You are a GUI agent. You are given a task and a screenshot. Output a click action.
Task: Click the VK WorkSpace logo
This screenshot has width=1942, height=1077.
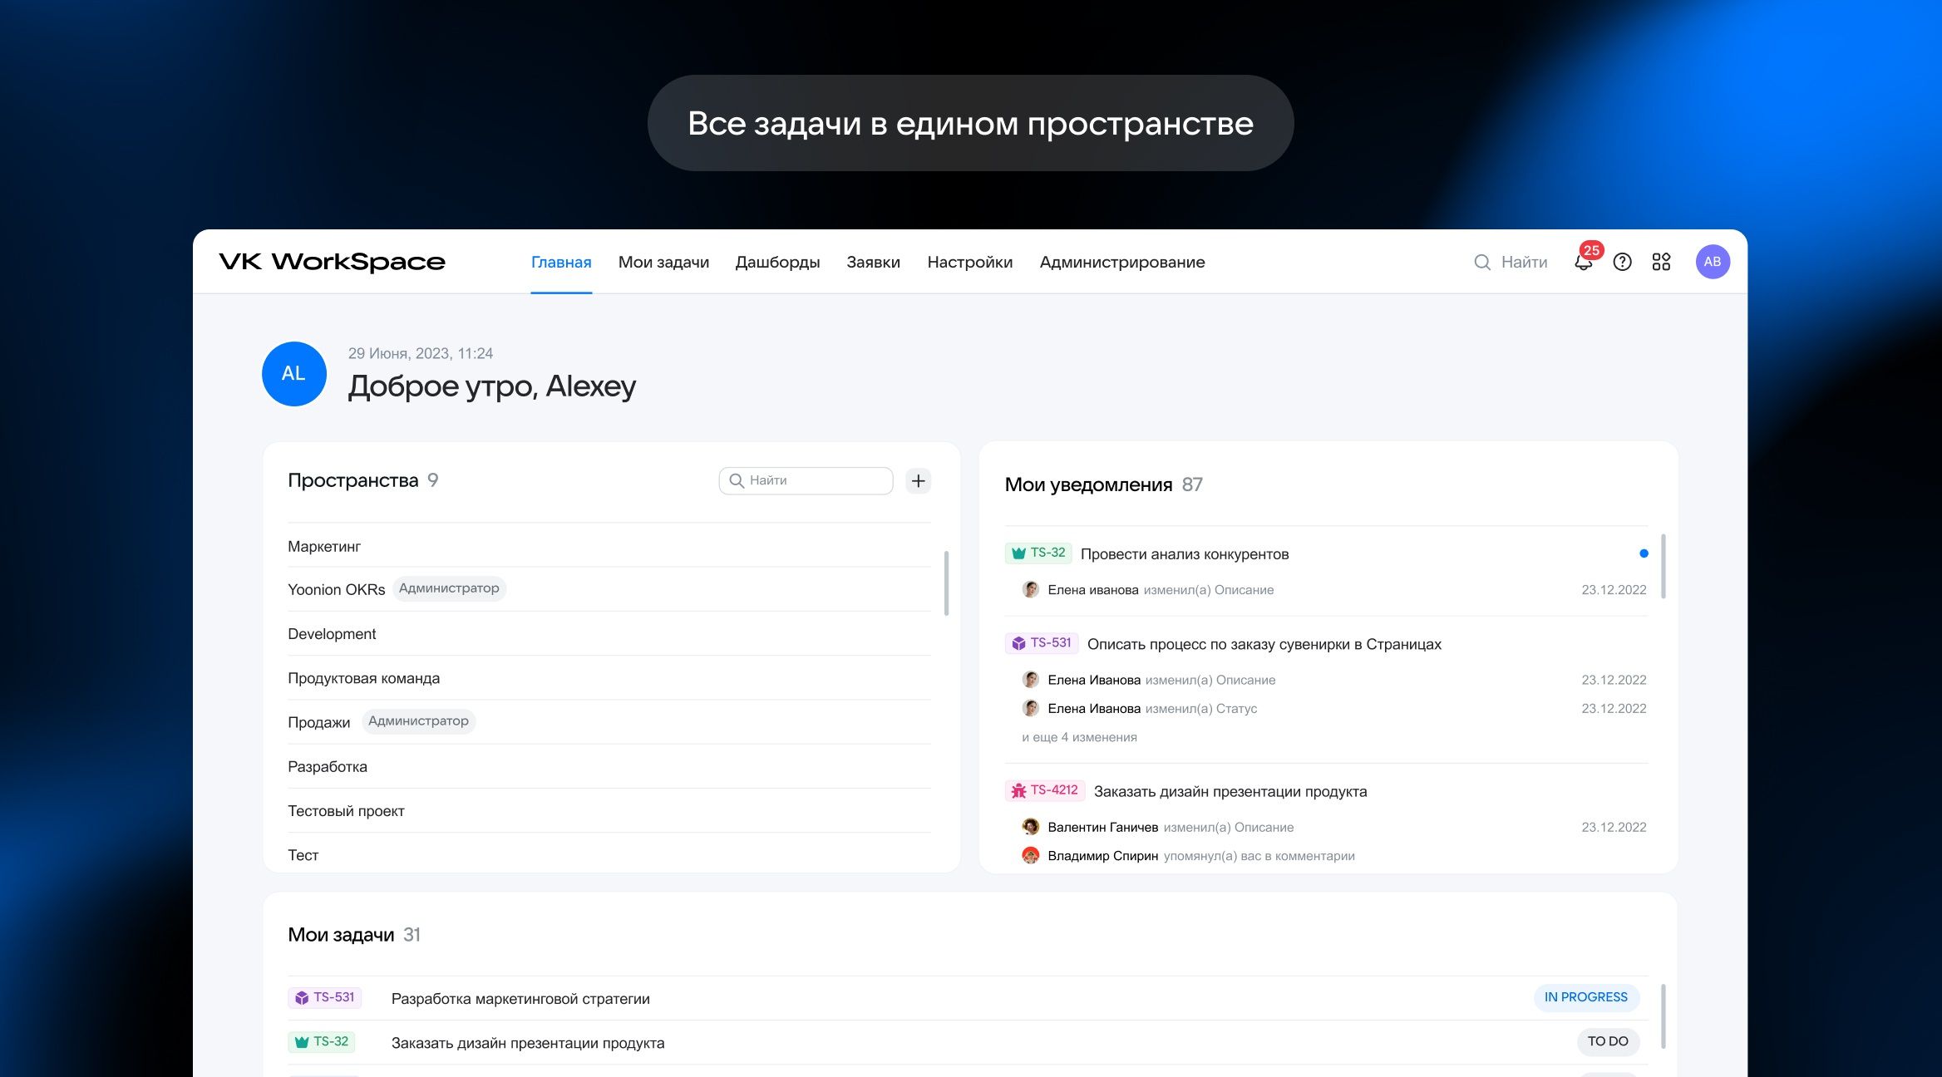click(332, 262)
